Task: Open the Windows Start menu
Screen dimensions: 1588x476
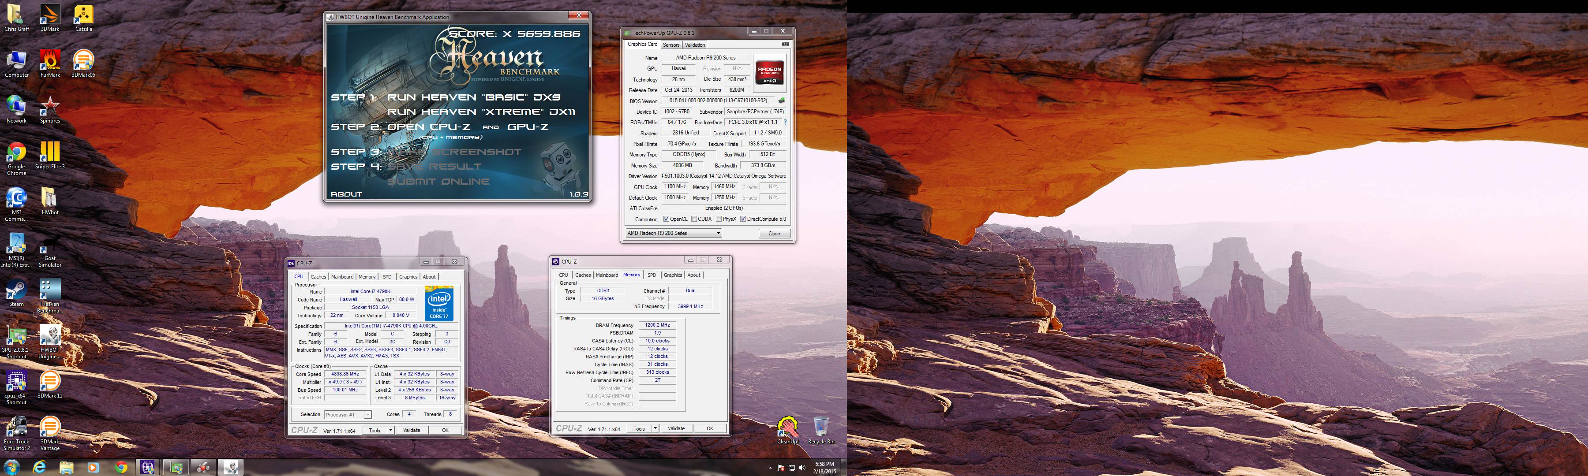Action: point(12,467)
